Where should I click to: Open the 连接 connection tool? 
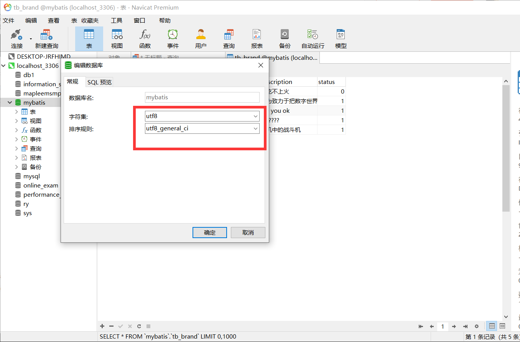coord(16,39)
